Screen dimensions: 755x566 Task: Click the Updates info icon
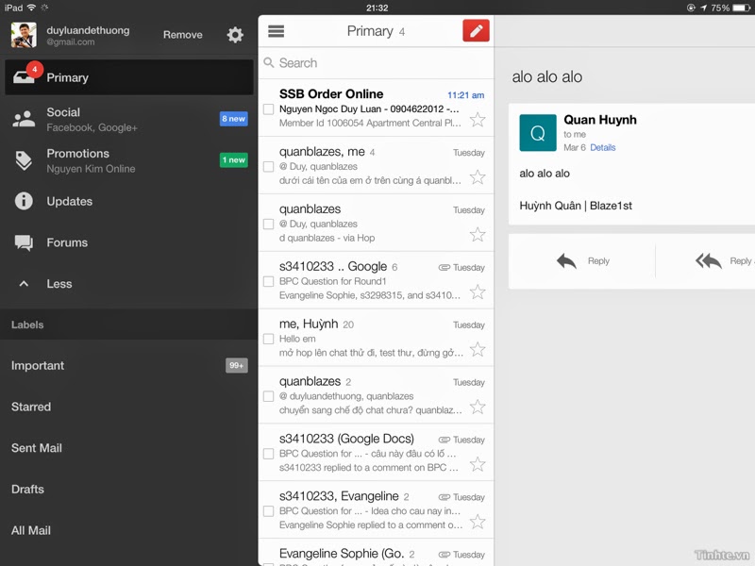[x=24, y=201]
